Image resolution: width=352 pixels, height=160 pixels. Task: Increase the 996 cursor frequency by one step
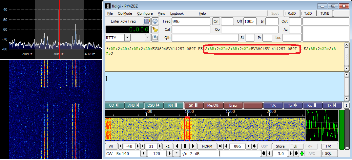coord(249,146)
